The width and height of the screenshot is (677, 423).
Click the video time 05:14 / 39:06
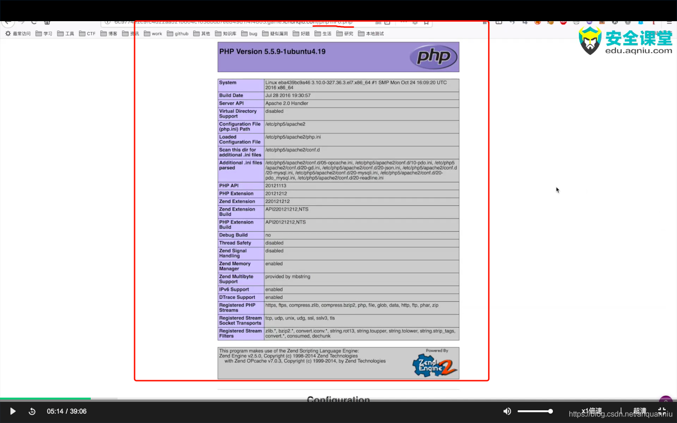[x=67, y=411]
